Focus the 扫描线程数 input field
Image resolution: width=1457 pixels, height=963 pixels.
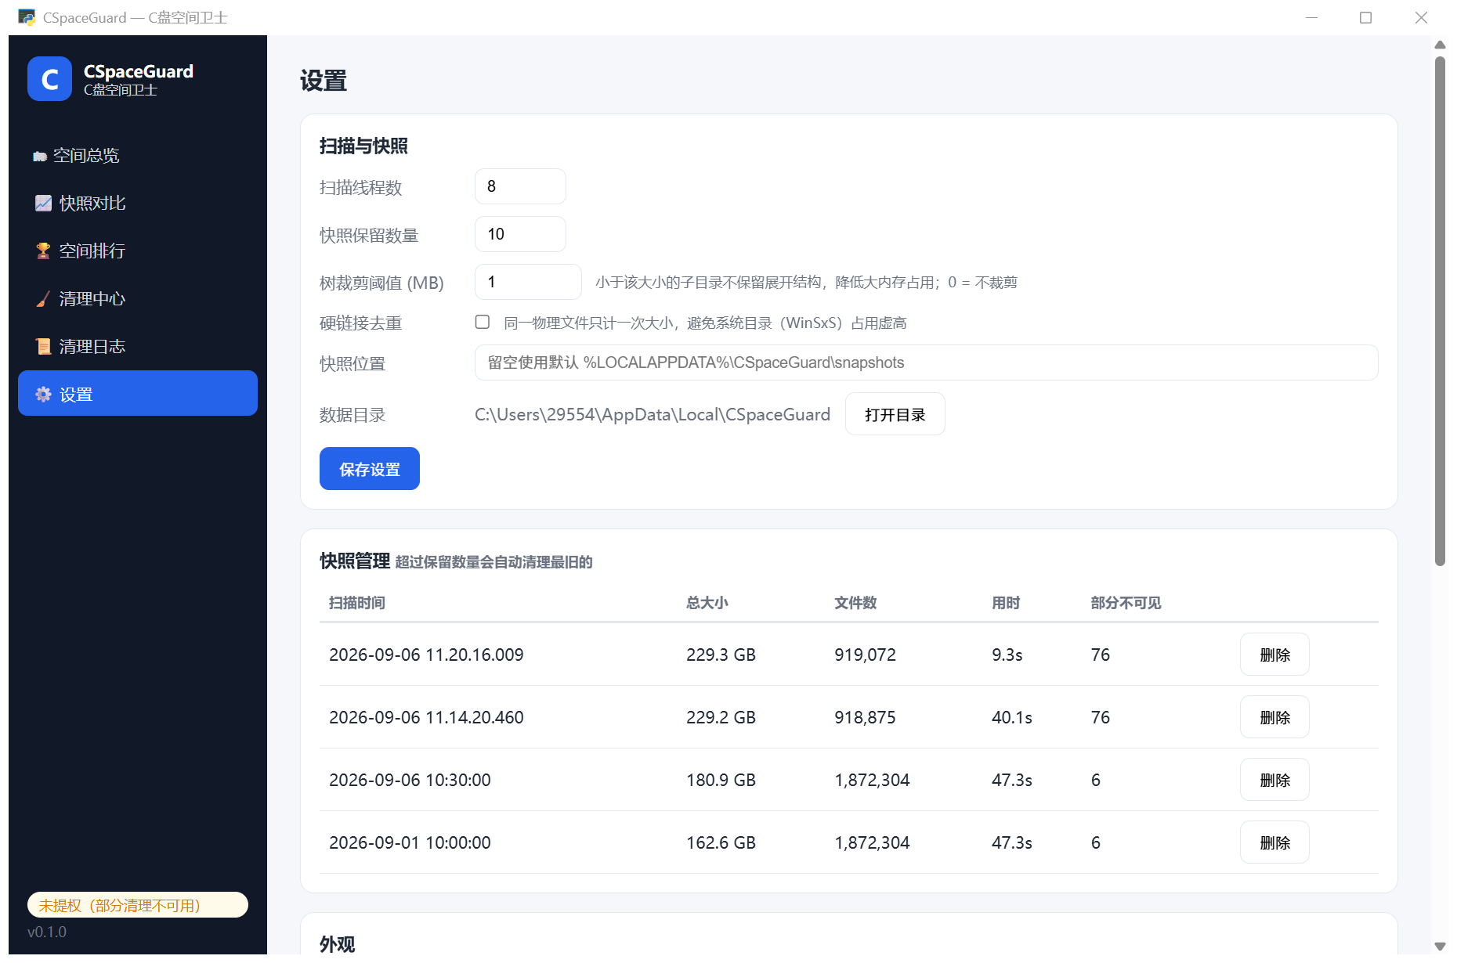tap(520, 186)
